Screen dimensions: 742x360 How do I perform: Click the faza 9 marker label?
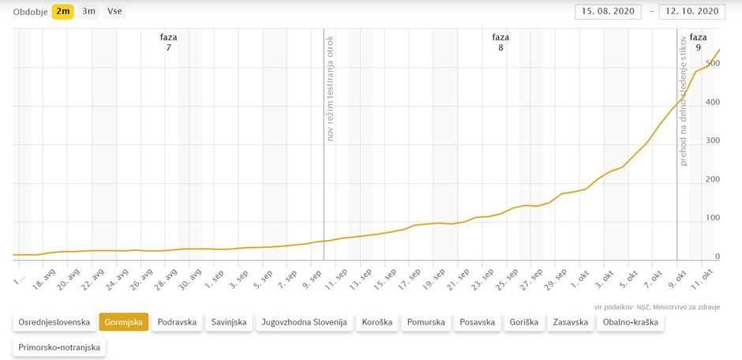698,43
